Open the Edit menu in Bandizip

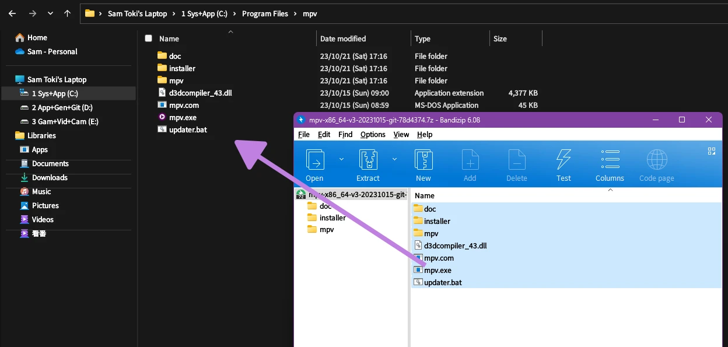pyautogui.click(x=324, y=134)
